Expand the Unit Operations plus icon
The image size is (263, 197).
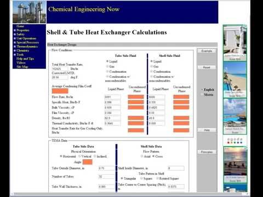pos(15,38)
